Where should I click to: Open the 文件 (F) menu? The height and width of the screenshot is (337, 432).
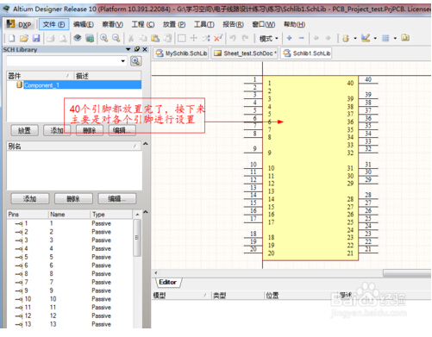(x=53, y=24)
